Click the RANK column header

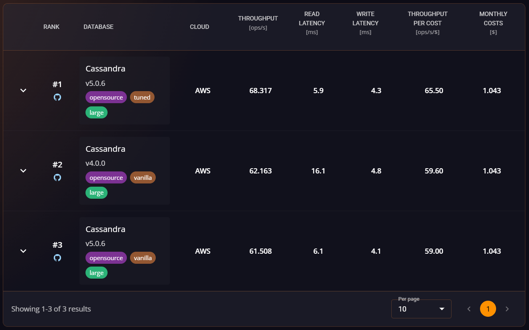click(51, 26)
